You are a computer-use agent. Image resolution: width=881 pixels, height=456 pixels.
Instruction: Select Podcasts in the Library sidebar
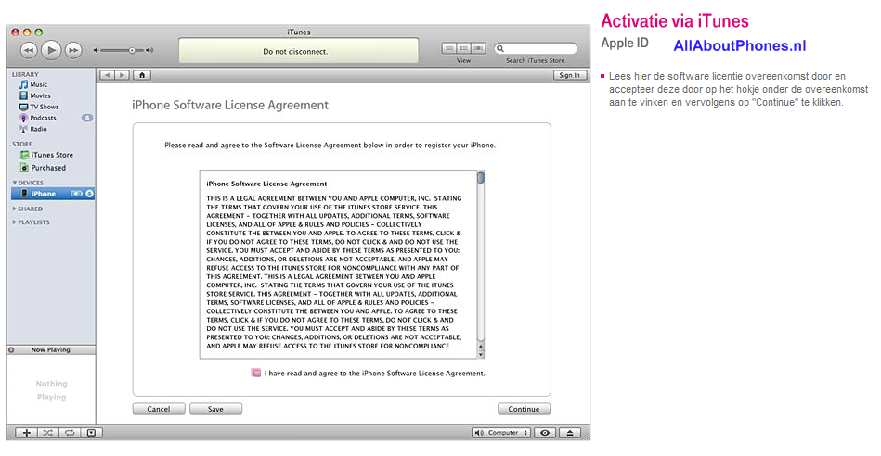click(43, 118)
